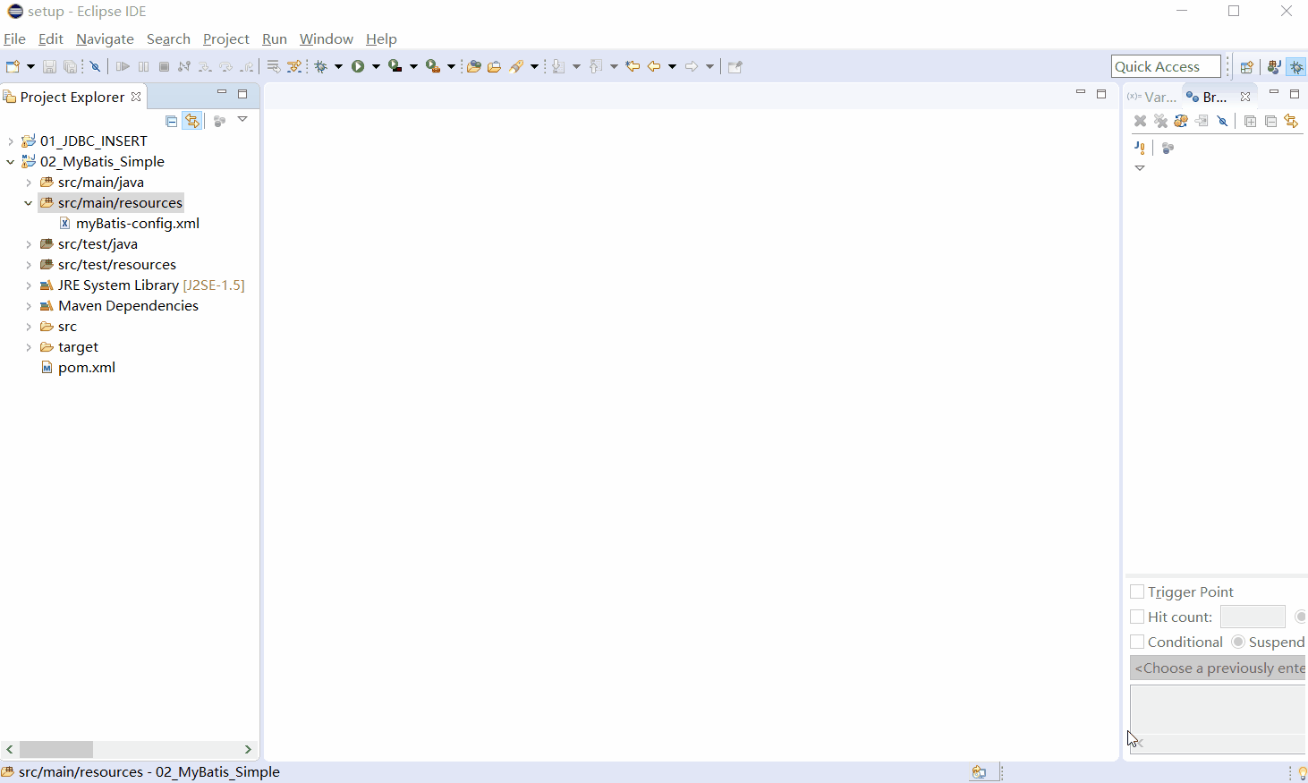1308x783 pixels.
Task: Click the Terminate debug icon
Action: 164,66
